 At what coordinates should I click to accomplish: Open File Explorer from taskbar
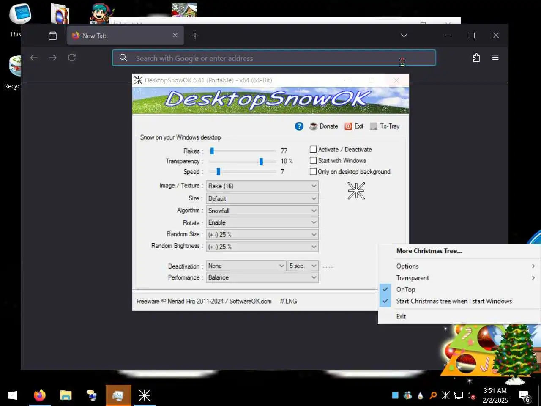(66, 395)
